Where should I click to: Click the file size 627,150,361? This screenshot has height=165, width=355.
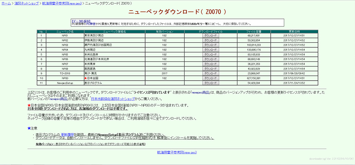pos(254,78)
